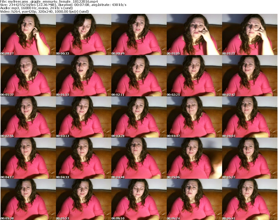Click the frame marked 00:02:42
278x220 pixels.
249,76
